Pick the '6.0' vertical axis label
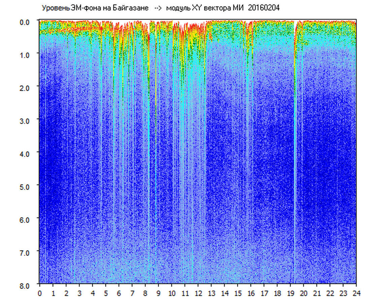 [x=26, y=220]
